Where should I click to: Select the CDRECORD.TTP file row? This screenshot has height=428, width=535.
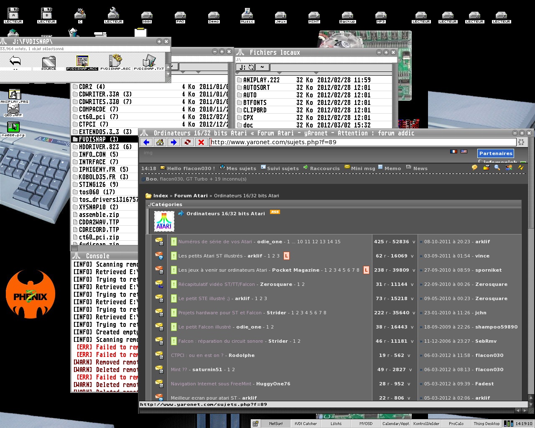click(x=104, y=229)
